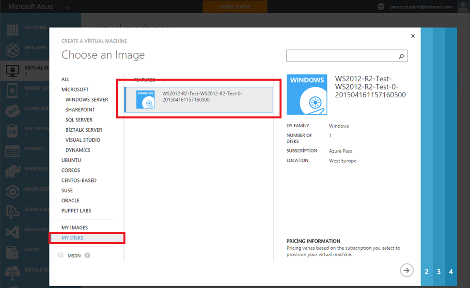Select COREOS category

pos(71,170)
